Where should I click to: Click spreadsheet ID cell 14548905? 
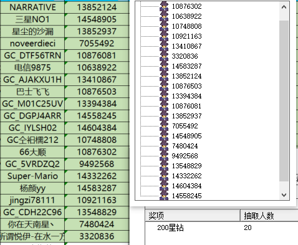tap(97, 19)
